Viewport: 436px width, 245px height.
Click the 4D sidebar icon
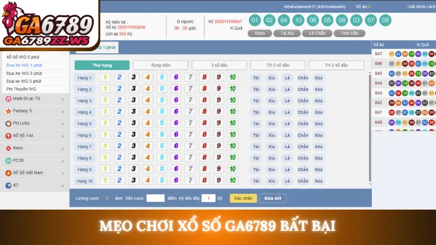pos(8,185)
